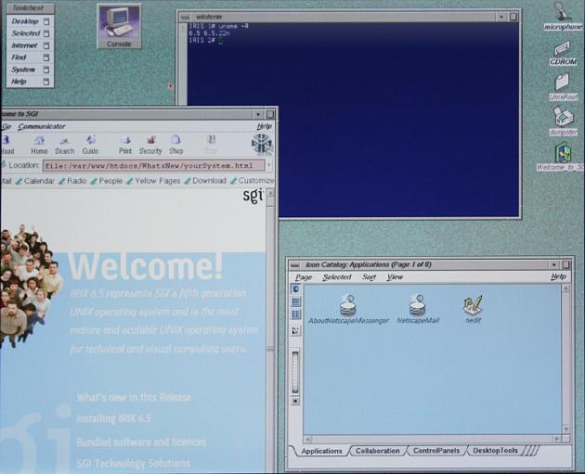Open the UnixRoot folder icon
This screenshot has width=585, height=474.
click(563, 86)
